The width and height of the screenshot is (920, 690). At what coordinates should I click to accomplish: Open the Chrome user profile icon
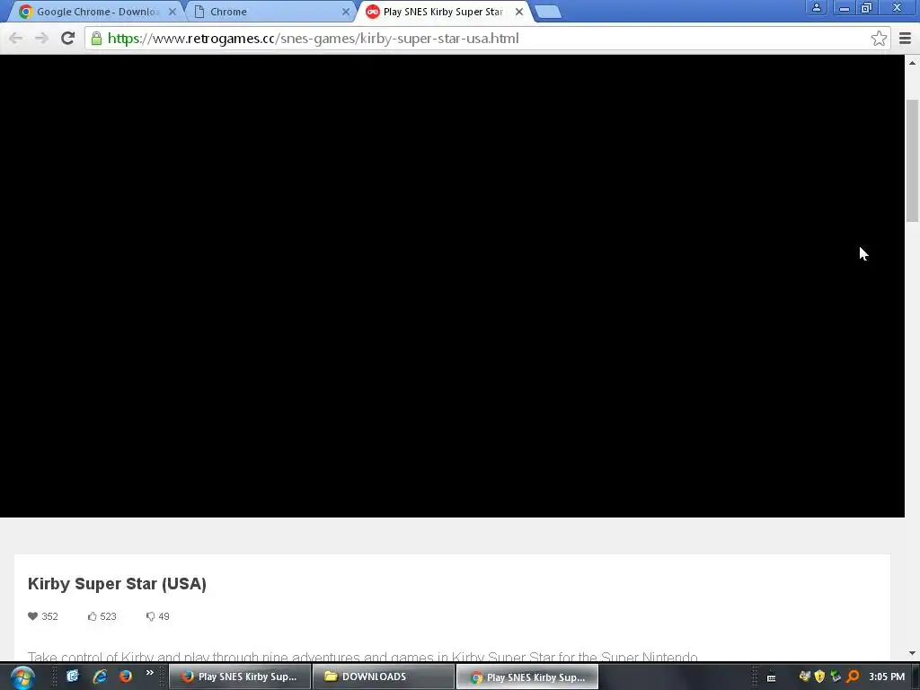pos(816,7)
